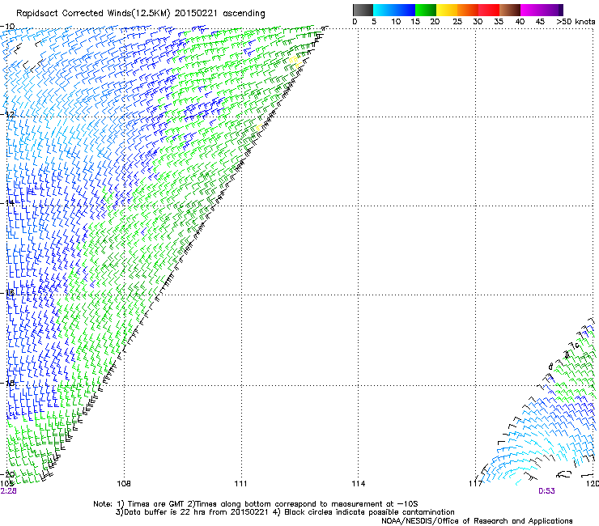Click the longitude label 117
This screenshot has width=599, height=526.
click(475, 484)
